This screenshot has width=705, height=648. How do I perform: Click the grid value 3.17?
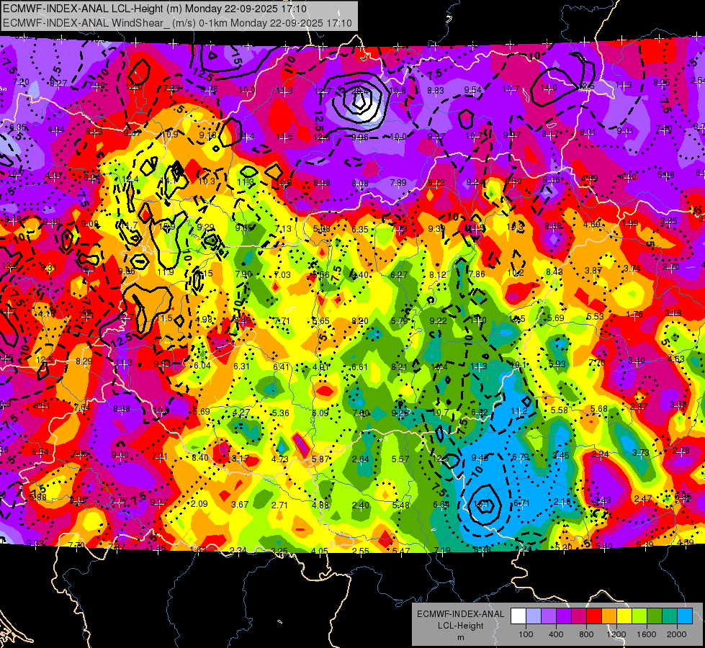[241, 459]
